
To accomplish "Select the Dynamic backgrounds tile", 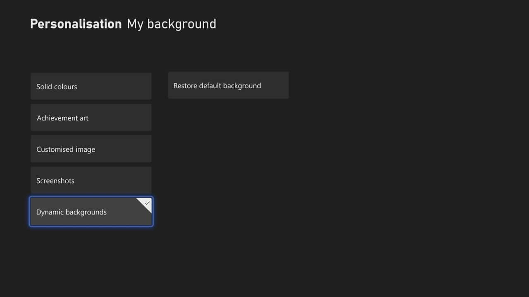I will pos(91,212).
